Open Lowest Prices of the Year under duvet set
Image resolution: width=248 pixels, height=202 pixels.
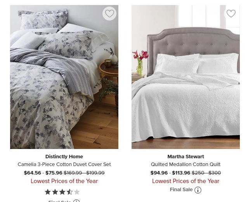(x=64, y=181)
